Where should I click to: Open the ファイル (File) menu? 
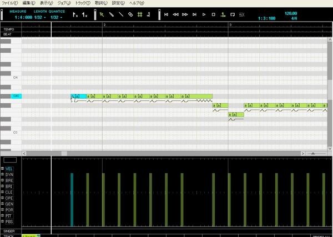click(9, 3)
